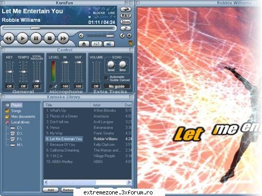Image resolution: width=262 pixels, height=196 pixels.
Task: Click the song position seek bar handle
Action: [36, 28]
